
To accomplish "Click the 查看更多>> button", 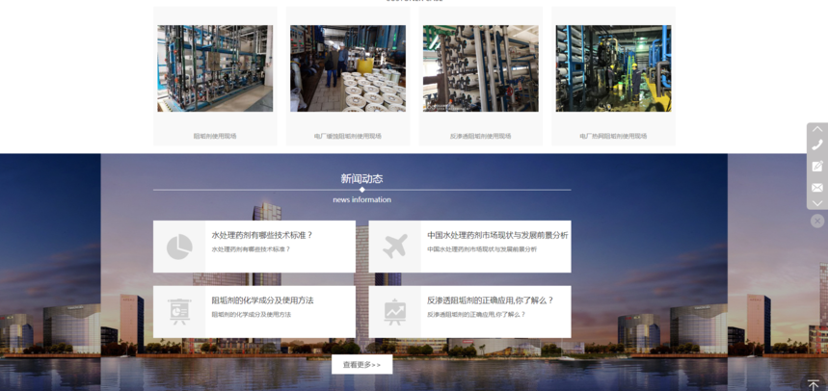I will 361,364.
